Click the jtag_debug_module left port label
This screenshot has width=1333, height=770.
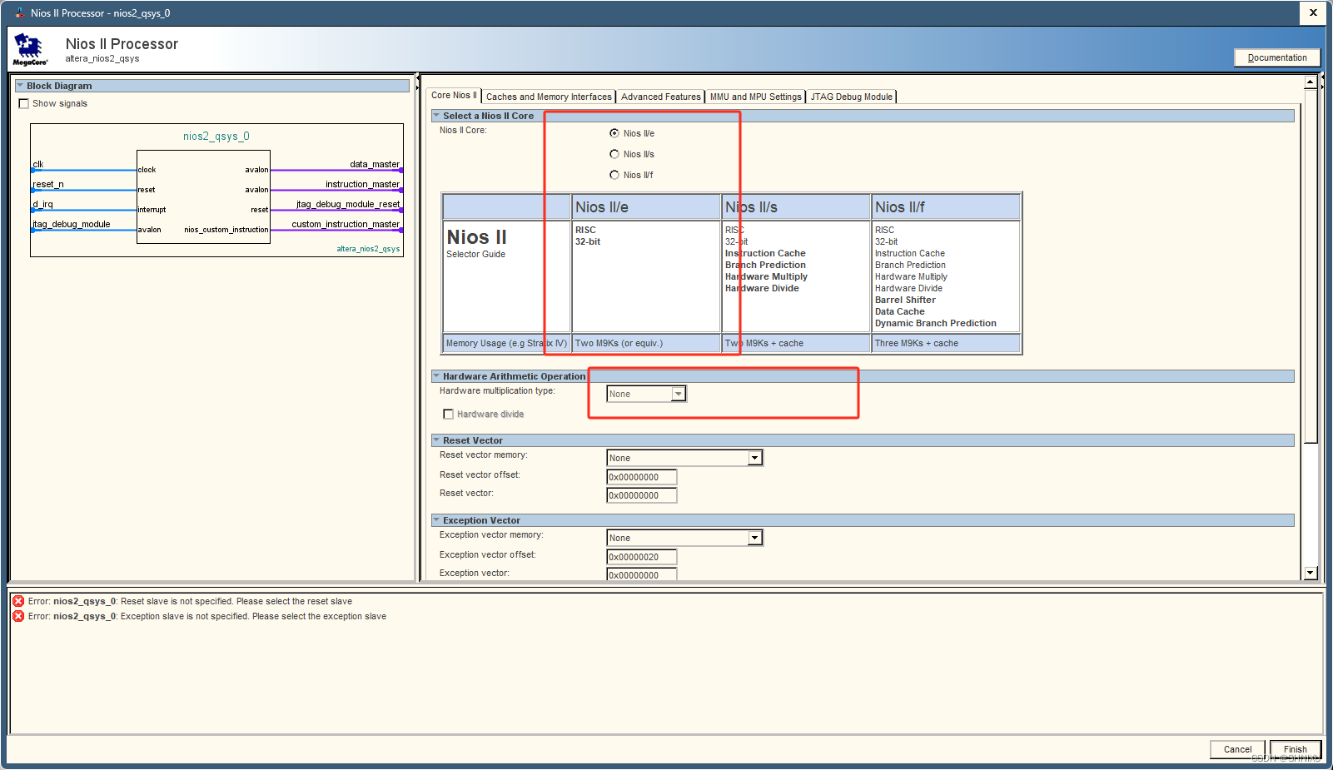pos(72,224)
